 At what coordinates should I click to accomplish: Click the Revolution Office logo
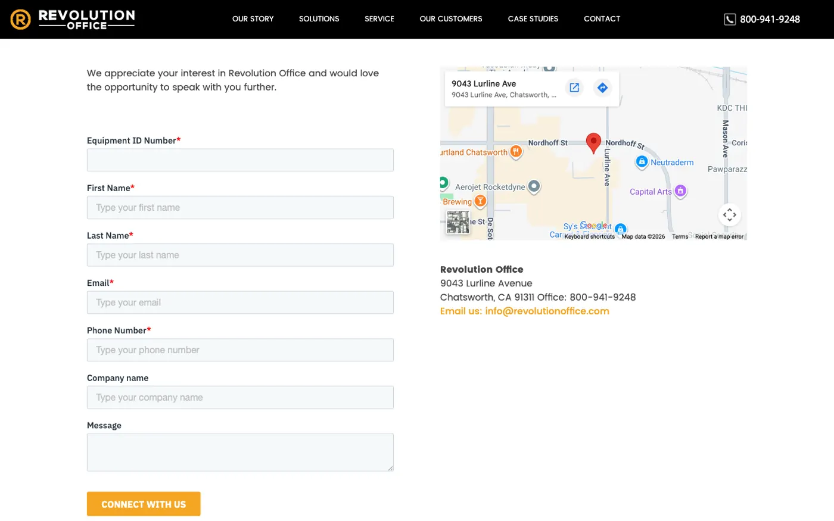click(73, 19)
